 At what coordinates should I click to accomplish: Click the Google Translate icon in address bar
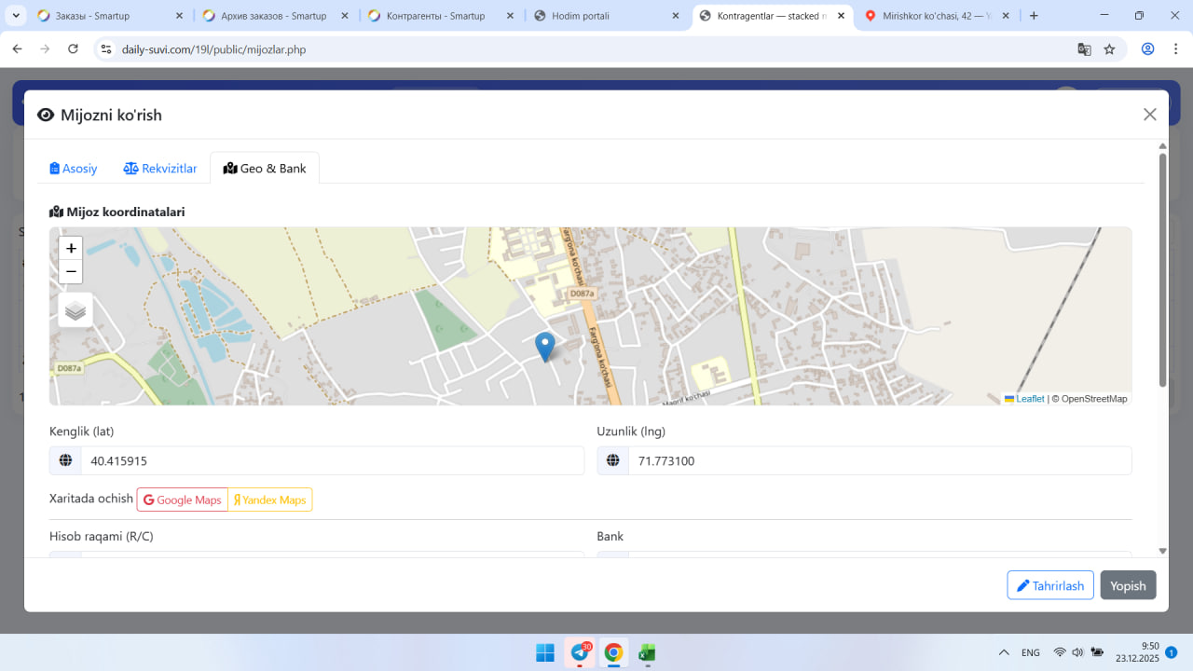click(x=1084, y=49)
